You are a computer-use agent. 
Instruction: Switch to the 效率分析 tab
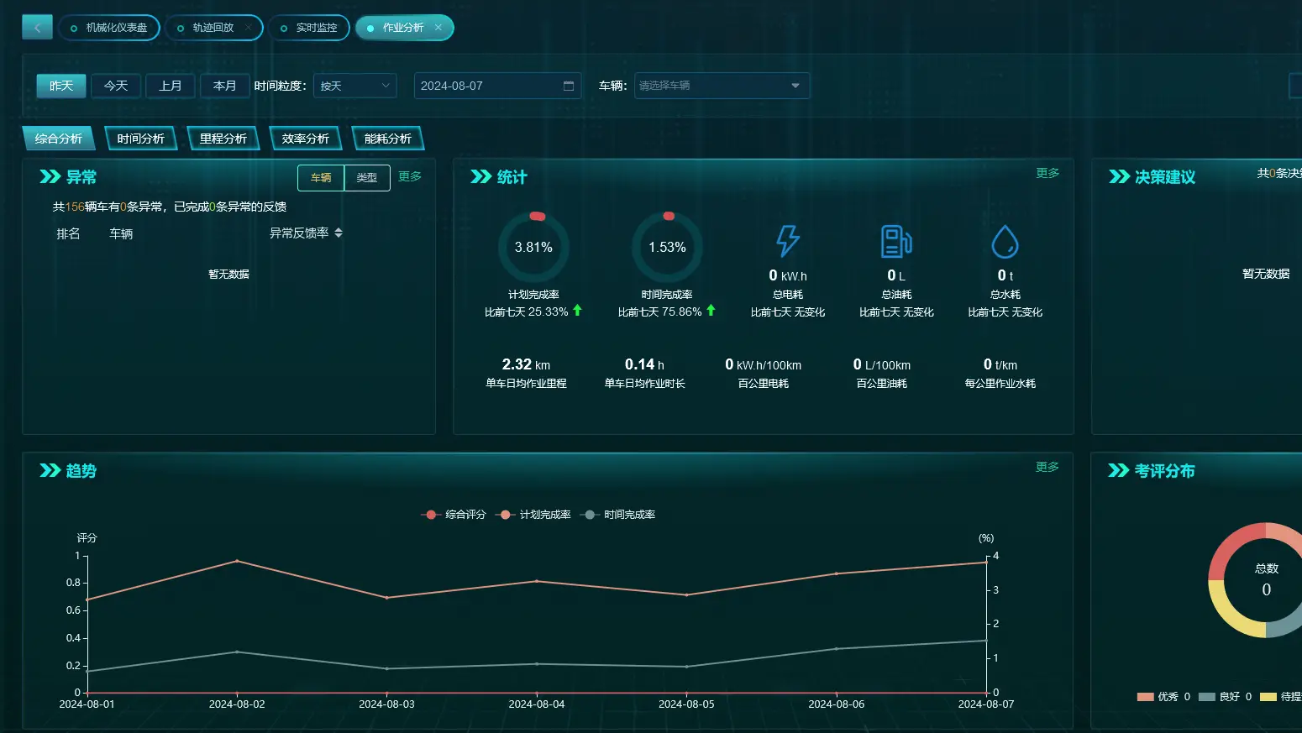[306, 139]
